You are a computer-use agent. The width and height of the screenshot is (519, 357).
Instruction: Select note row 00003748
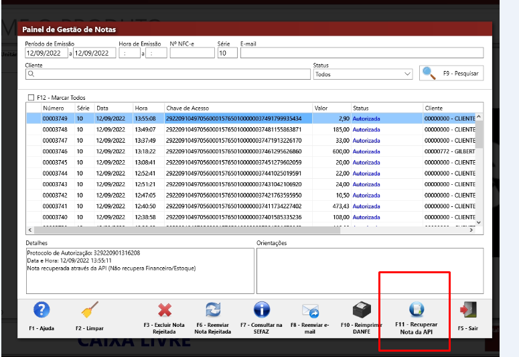pyautogui.click(x=251, y=129)
